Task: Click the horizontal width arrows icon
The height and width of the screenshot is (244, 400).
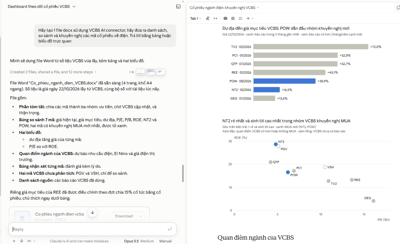Action: (x=215, y=18)
